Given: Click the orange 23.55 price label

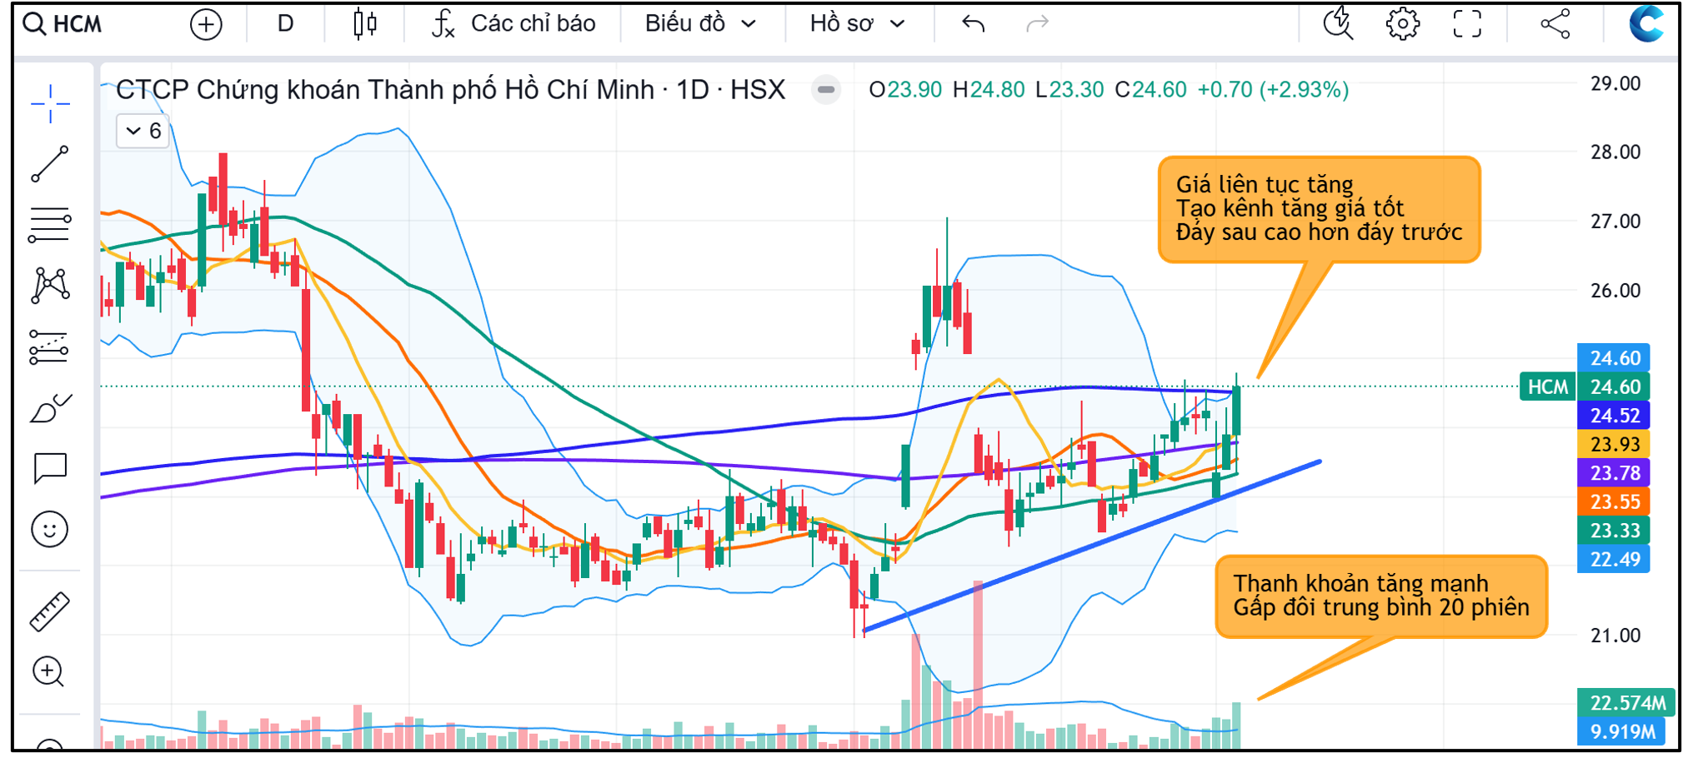Looking at the screenshot, I should [1614, 501].
